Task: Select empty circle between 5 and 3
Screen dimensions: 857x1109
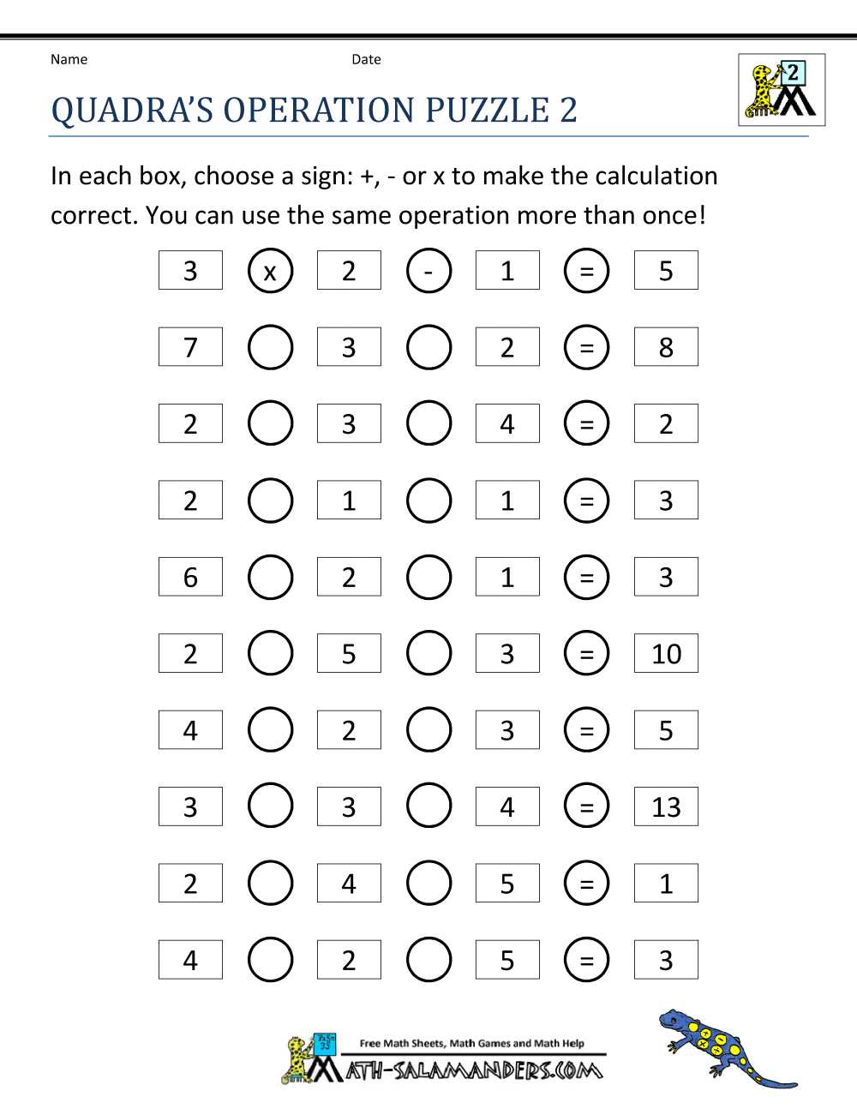Action: point(428,654)
